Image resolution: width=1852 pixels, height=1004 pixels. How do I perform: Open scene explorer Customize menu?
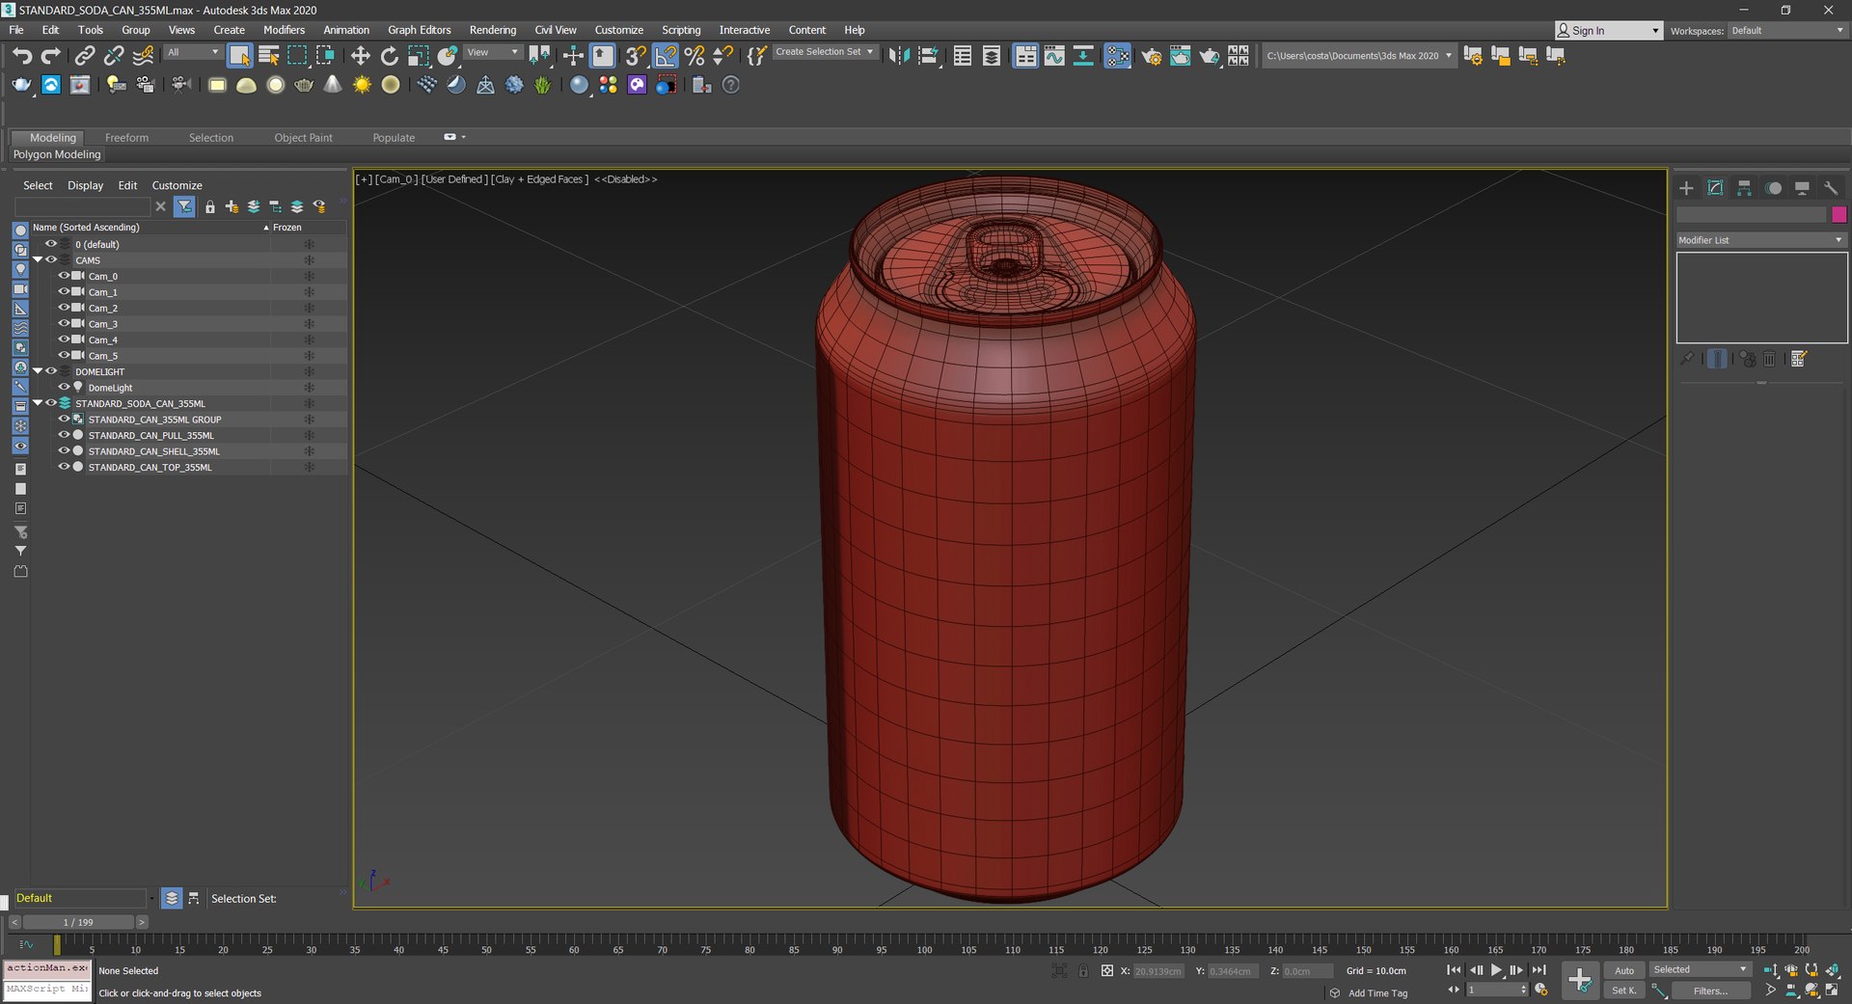[177, 185]
